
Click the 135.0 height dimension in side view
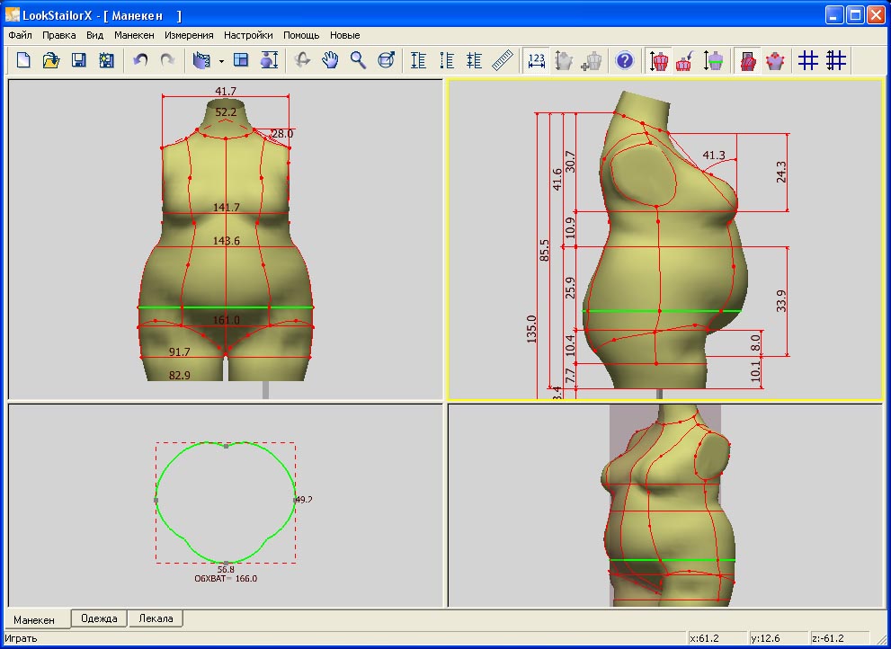pos(531,329)
